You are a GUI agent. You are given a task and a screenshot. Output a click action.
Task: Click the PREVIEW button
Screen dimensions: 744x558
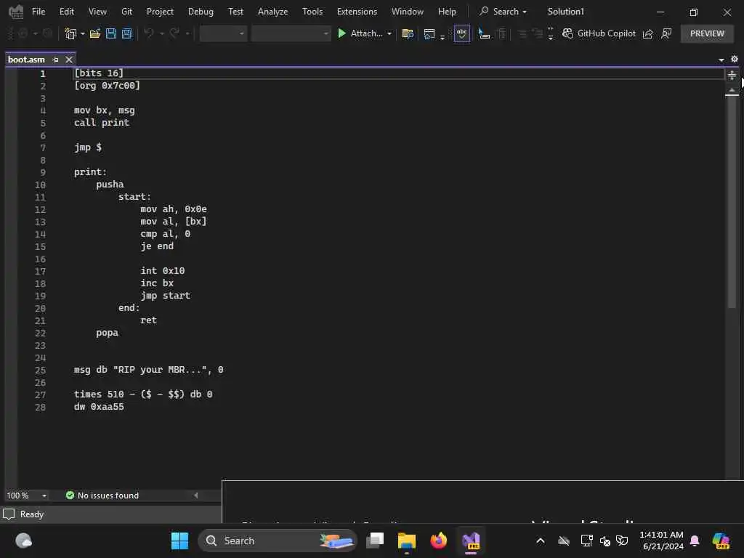click(707, 33)
